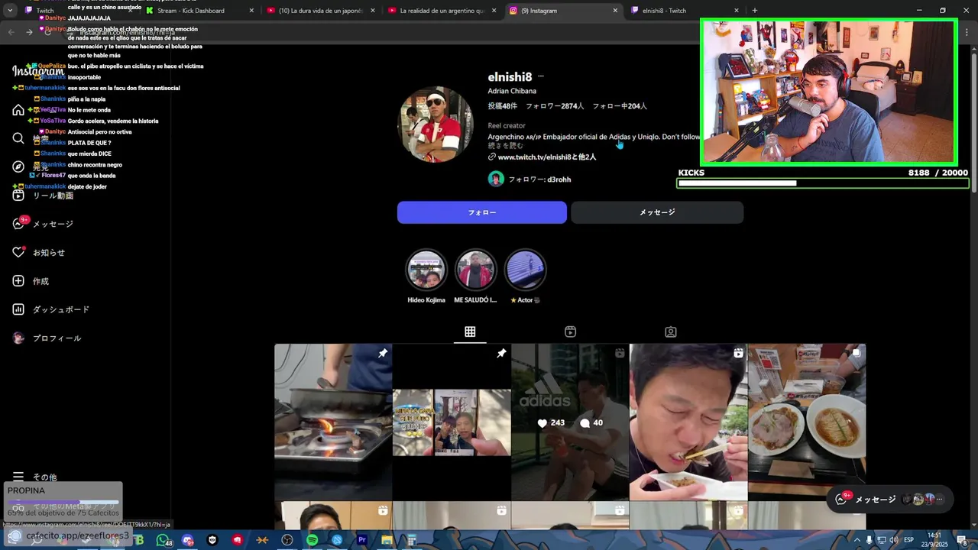
Task: Switch to La dura vida de un japonés tab
Action: [x=320, y=11]
